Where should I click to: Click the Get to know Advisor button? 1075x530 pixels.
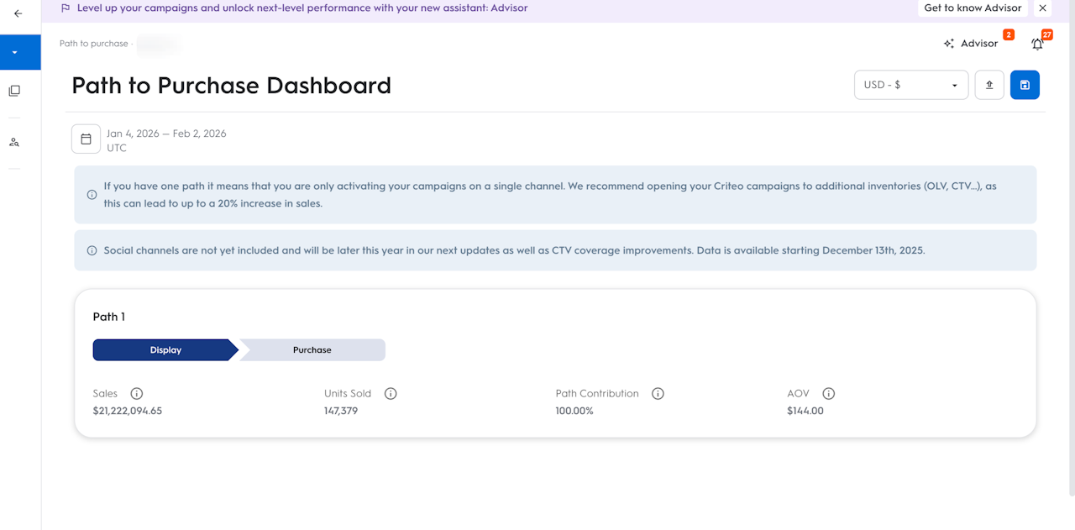[973, 8]
